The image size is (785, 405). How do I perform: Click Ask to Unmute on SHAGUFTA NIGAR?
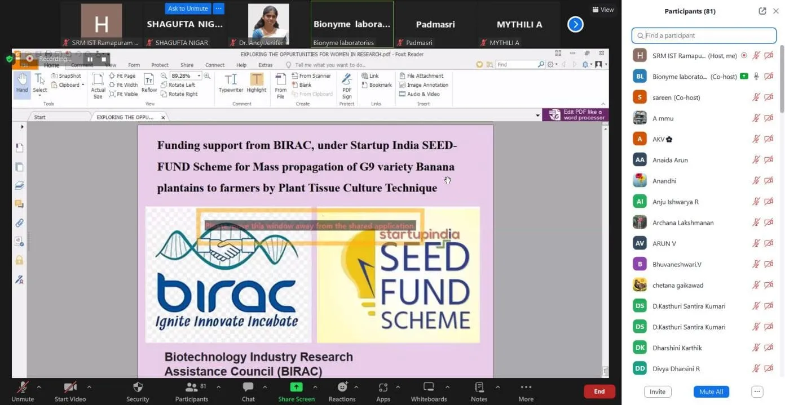coord(188,8)
